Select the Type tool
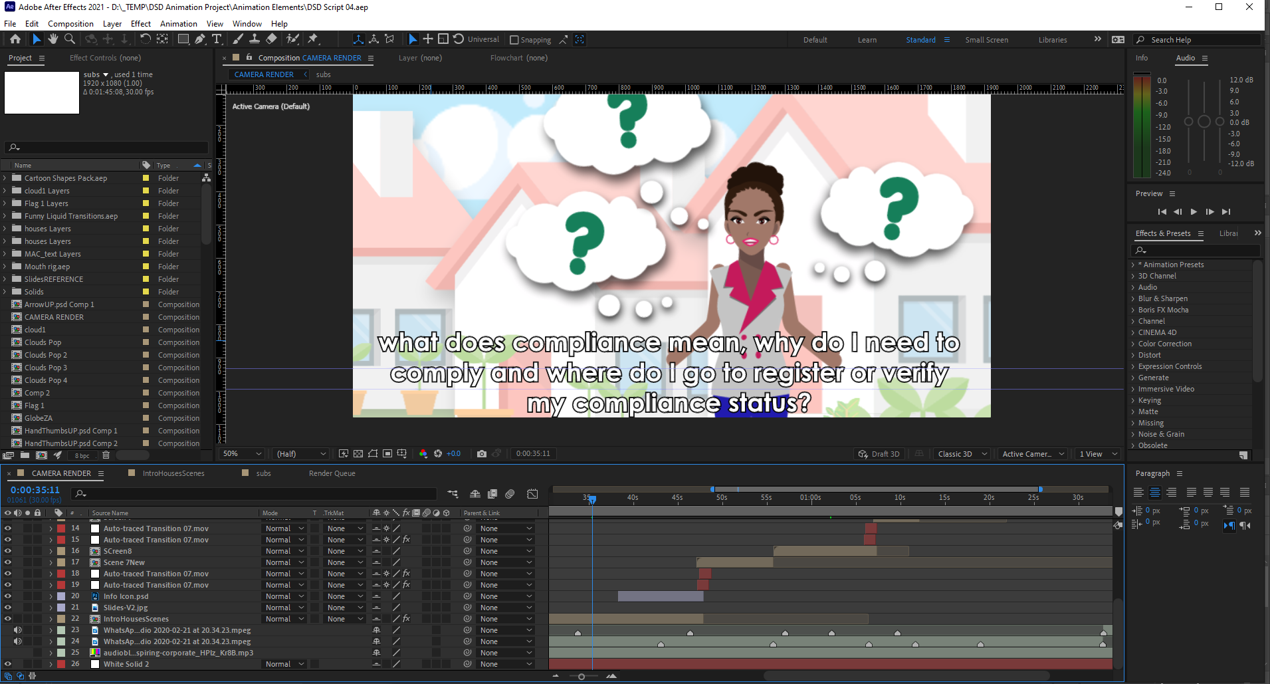1270x684 pixels. 217,39
